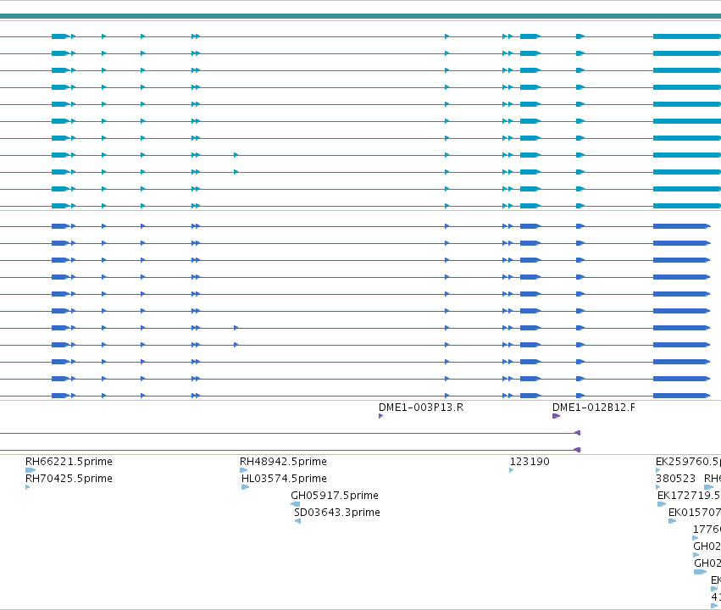Click the arrow glyph beneath EK172719
721x610 pixels.
pos(662,504)
